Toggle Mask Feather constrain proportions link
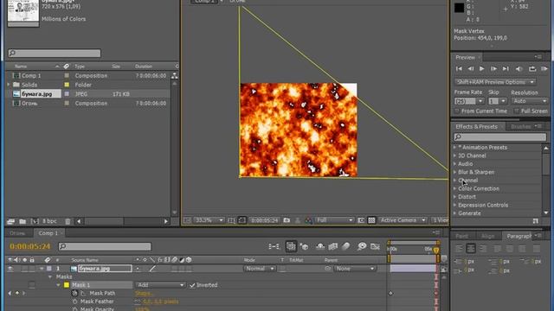 (x=138, y=301)
